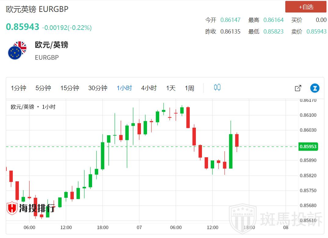Click the 欧元/英镑 pair name heading
The width and height of the screenshot is (328, 238).
click(51, 45)
